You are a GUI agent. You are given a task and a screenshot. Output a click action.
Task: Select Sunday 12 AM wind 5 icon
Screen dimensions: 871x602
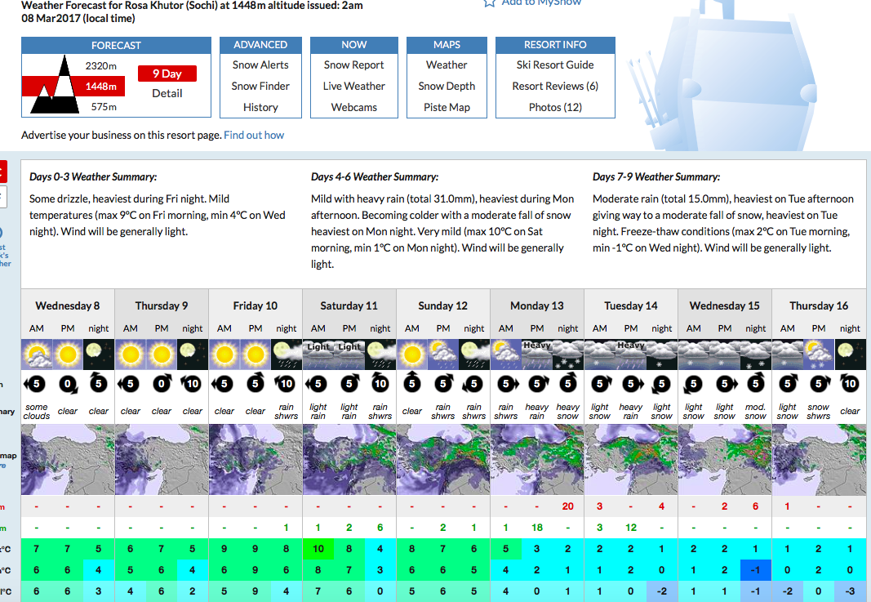[x=412, y=382]
